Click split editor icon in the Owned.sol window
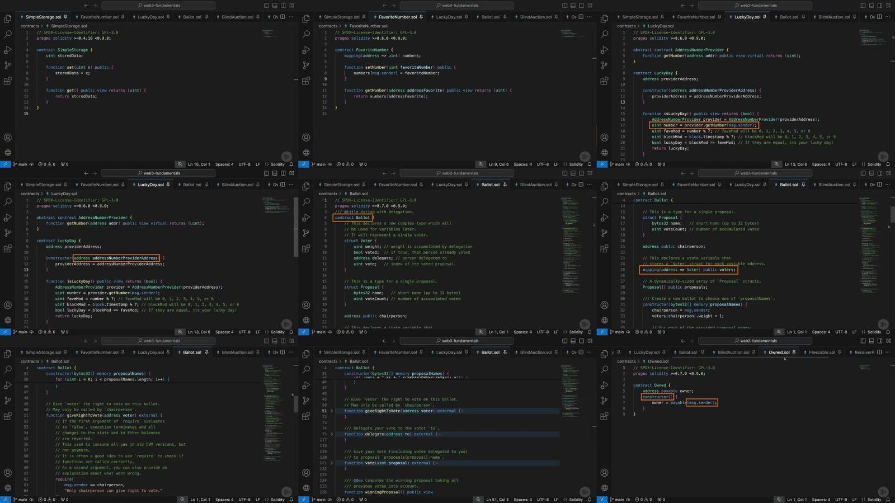895x503 pixels. 879,352
